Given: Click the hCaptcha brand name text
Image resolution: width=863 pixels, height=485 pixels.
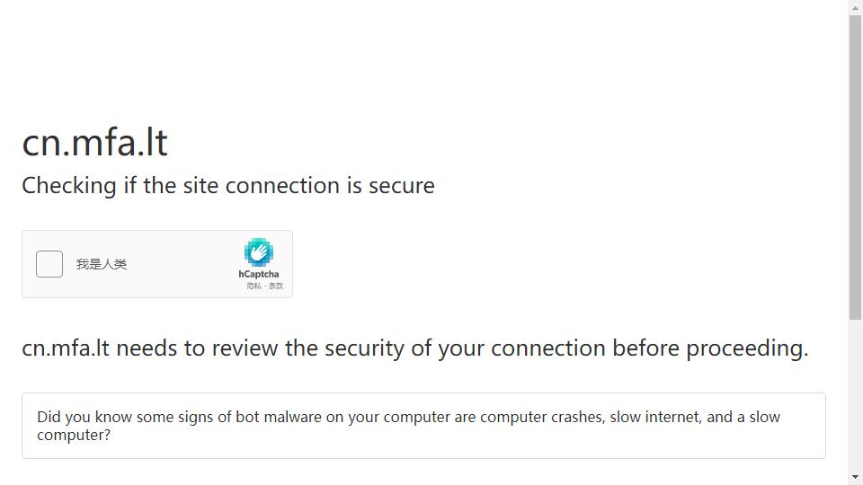Looking at the screenshot, I should (x=259, y=274).
